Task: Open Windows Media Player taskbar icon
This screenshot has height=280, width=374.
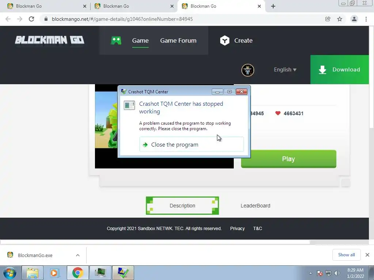Action: [54, 273]
